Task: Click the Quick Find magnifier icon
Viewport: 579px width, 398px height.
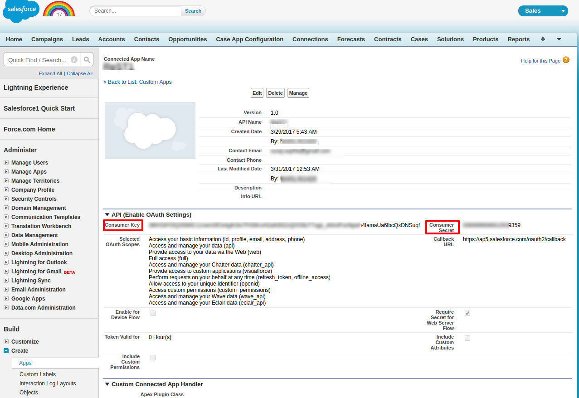Action: pyautogui.click(x=87, y=60)
